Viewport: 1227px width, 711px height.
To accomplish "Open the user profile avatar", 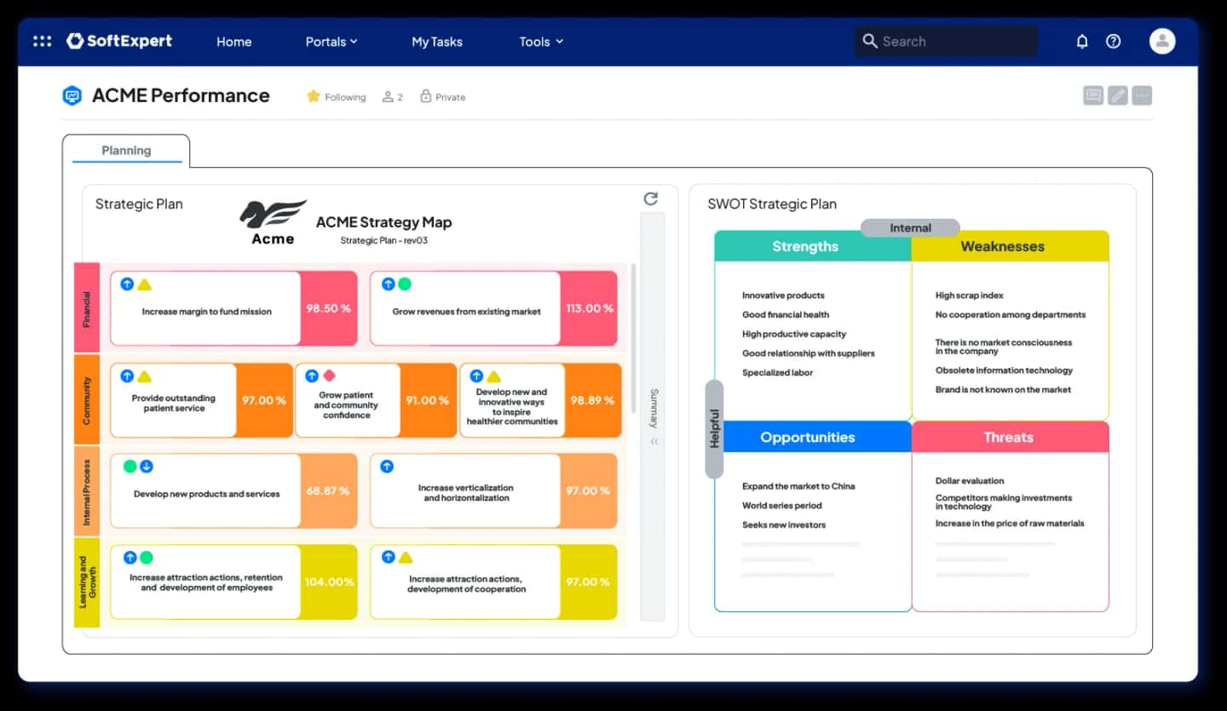I will tap(1162, 41).
